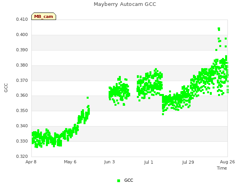Screen dimensions: 251x188
Task: Select the Jul 29 x-axis label
Action: coord(188,162)
